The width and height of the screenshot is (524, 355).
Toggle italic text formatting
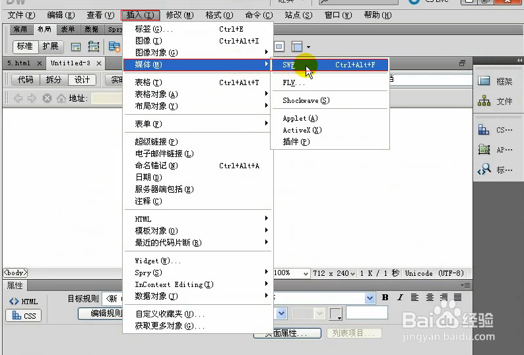pos(400,297)
